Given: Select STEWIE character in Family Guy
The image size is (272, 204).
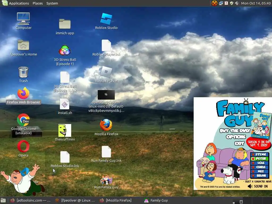Looking at the screenshot, I should point(260,154).
